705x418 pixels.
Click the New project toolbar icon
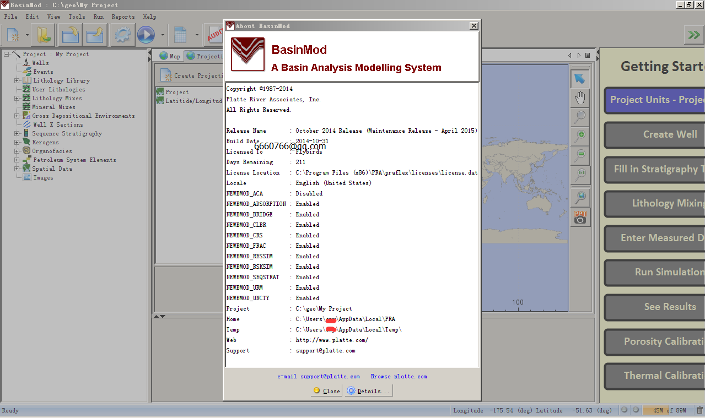[13, 35]
